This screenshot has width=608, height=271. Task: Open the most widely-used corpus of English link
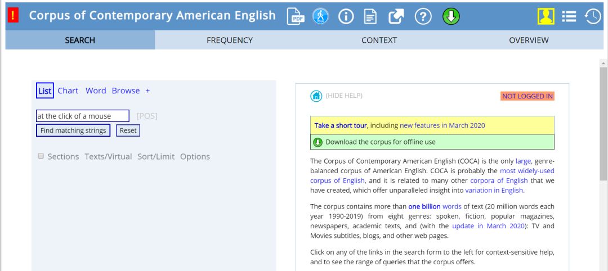click(x=432, y=176)
